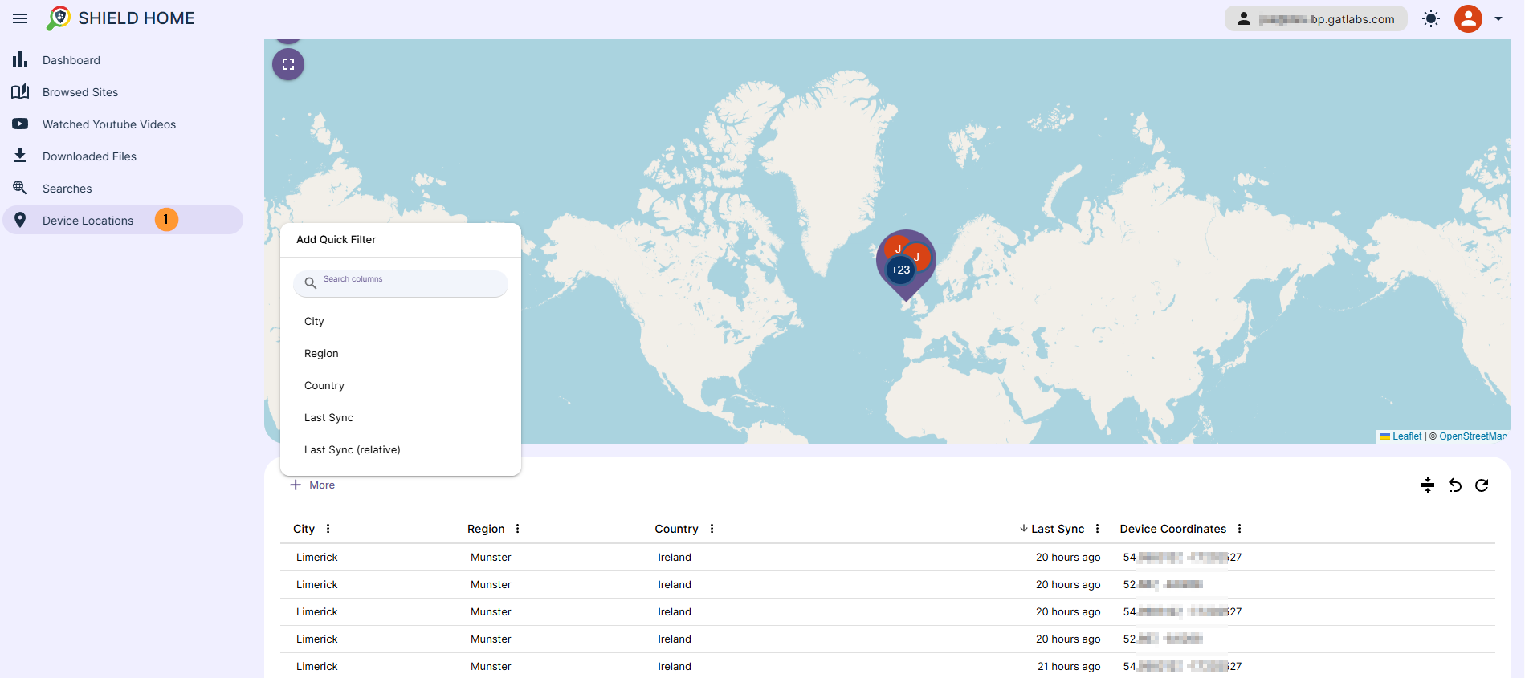Choose Last Sync in quick filter list
Viewport: 1525px width, 678px height.
click(401, 418)
